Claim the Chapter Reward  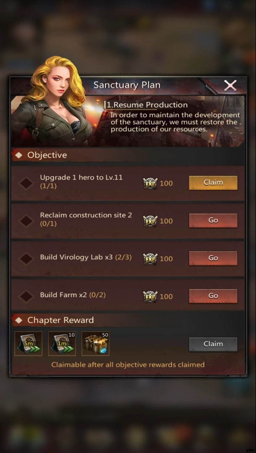[213, 344]
